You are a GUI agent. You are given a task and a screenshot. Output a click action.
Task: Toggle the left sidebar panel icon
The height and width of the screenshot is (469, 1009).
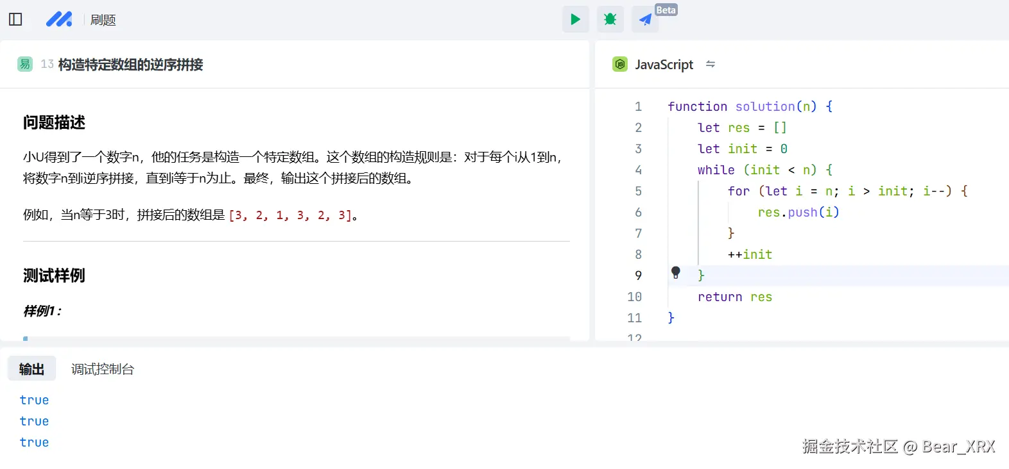[x=15, y=19]
